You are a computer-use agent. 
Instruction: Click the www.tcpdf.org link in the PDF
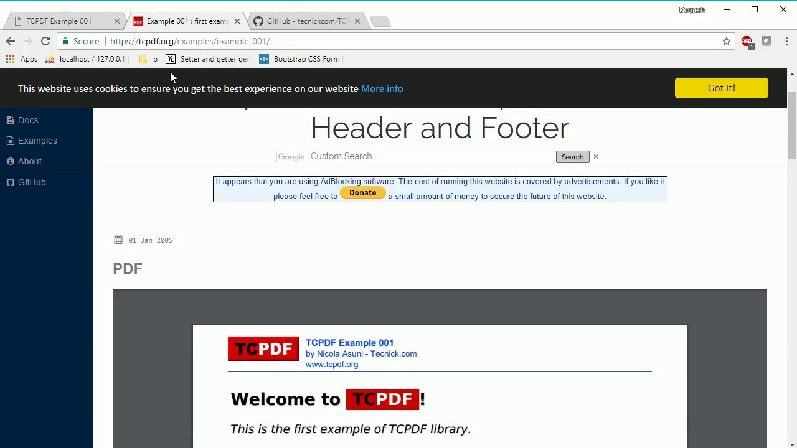[332, 365]
